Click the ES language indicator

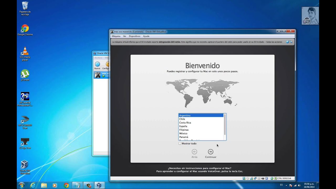point(281,185)
